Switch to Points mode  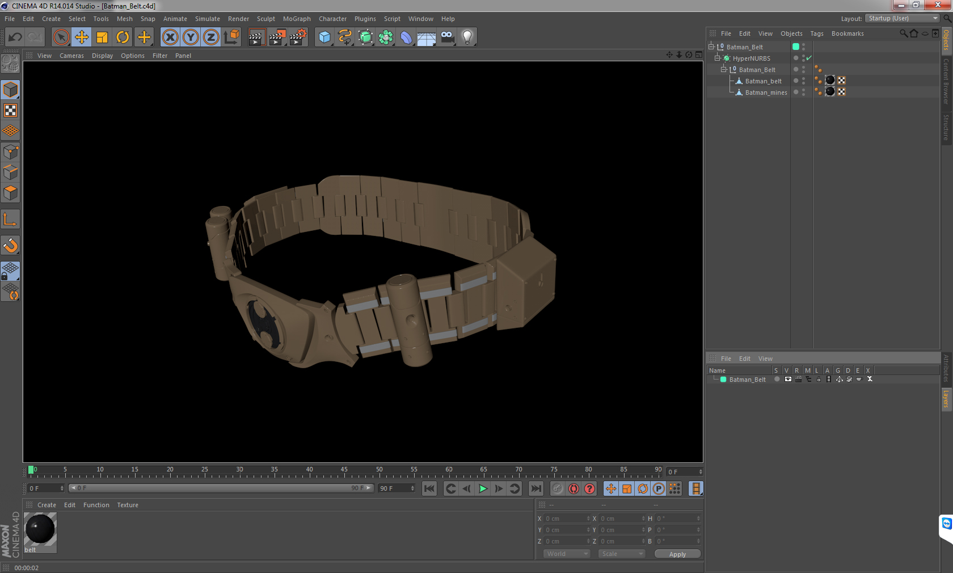(11, 152)
